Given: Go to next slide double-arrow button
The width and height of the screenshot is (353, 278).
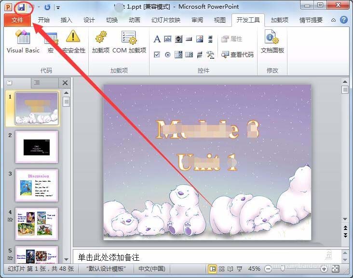Looking at the screenshot, I should tap(345, 235).
